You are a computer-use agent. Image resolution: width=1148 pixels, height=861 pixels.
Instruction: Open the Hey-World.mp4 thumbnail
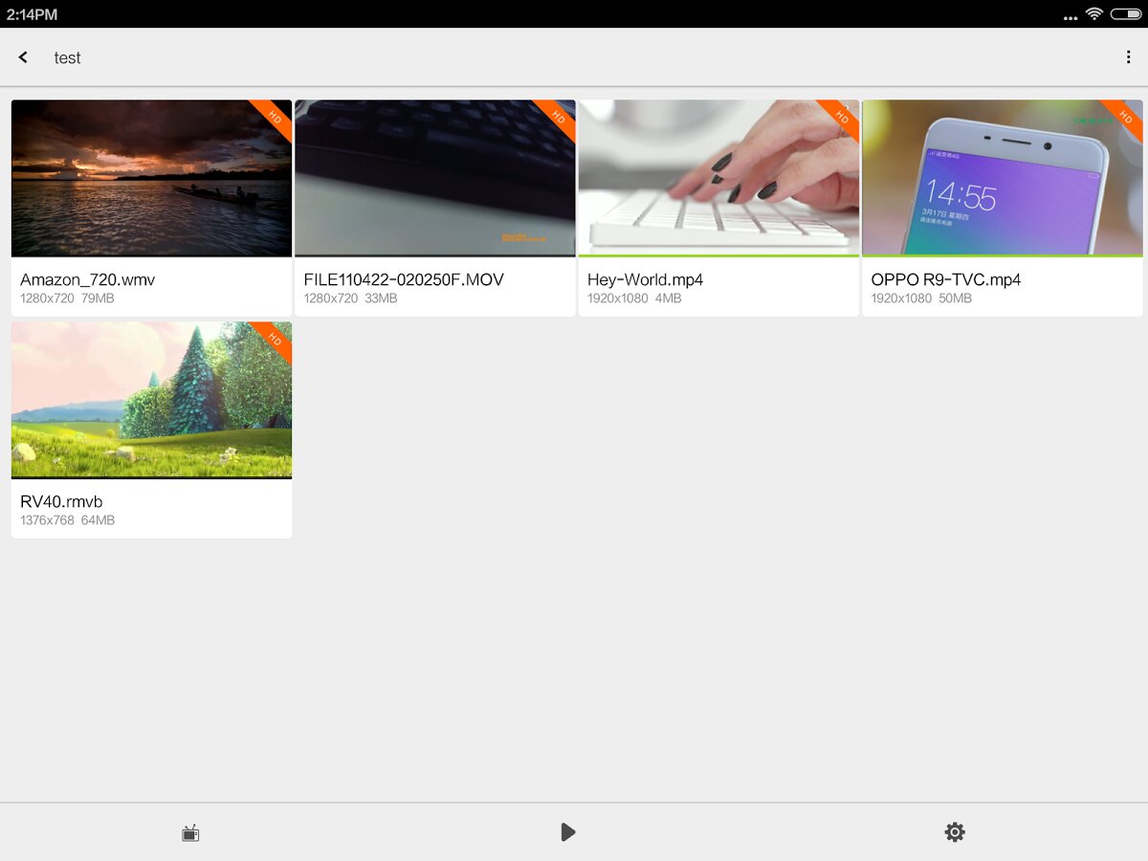(718, 178)
